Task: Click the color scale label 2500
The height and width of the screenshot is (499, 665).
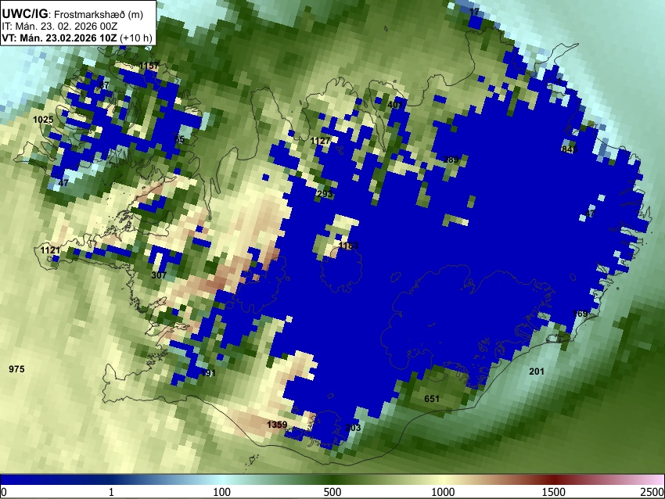Action: (x=652, y=492)
